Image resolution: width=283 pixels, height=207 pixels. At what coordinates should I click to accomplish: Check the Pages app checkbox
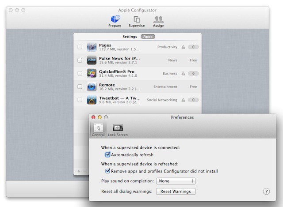click(80, 47)
